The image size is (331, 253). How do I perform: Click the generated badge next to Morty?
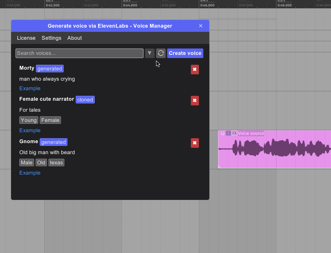50,69
